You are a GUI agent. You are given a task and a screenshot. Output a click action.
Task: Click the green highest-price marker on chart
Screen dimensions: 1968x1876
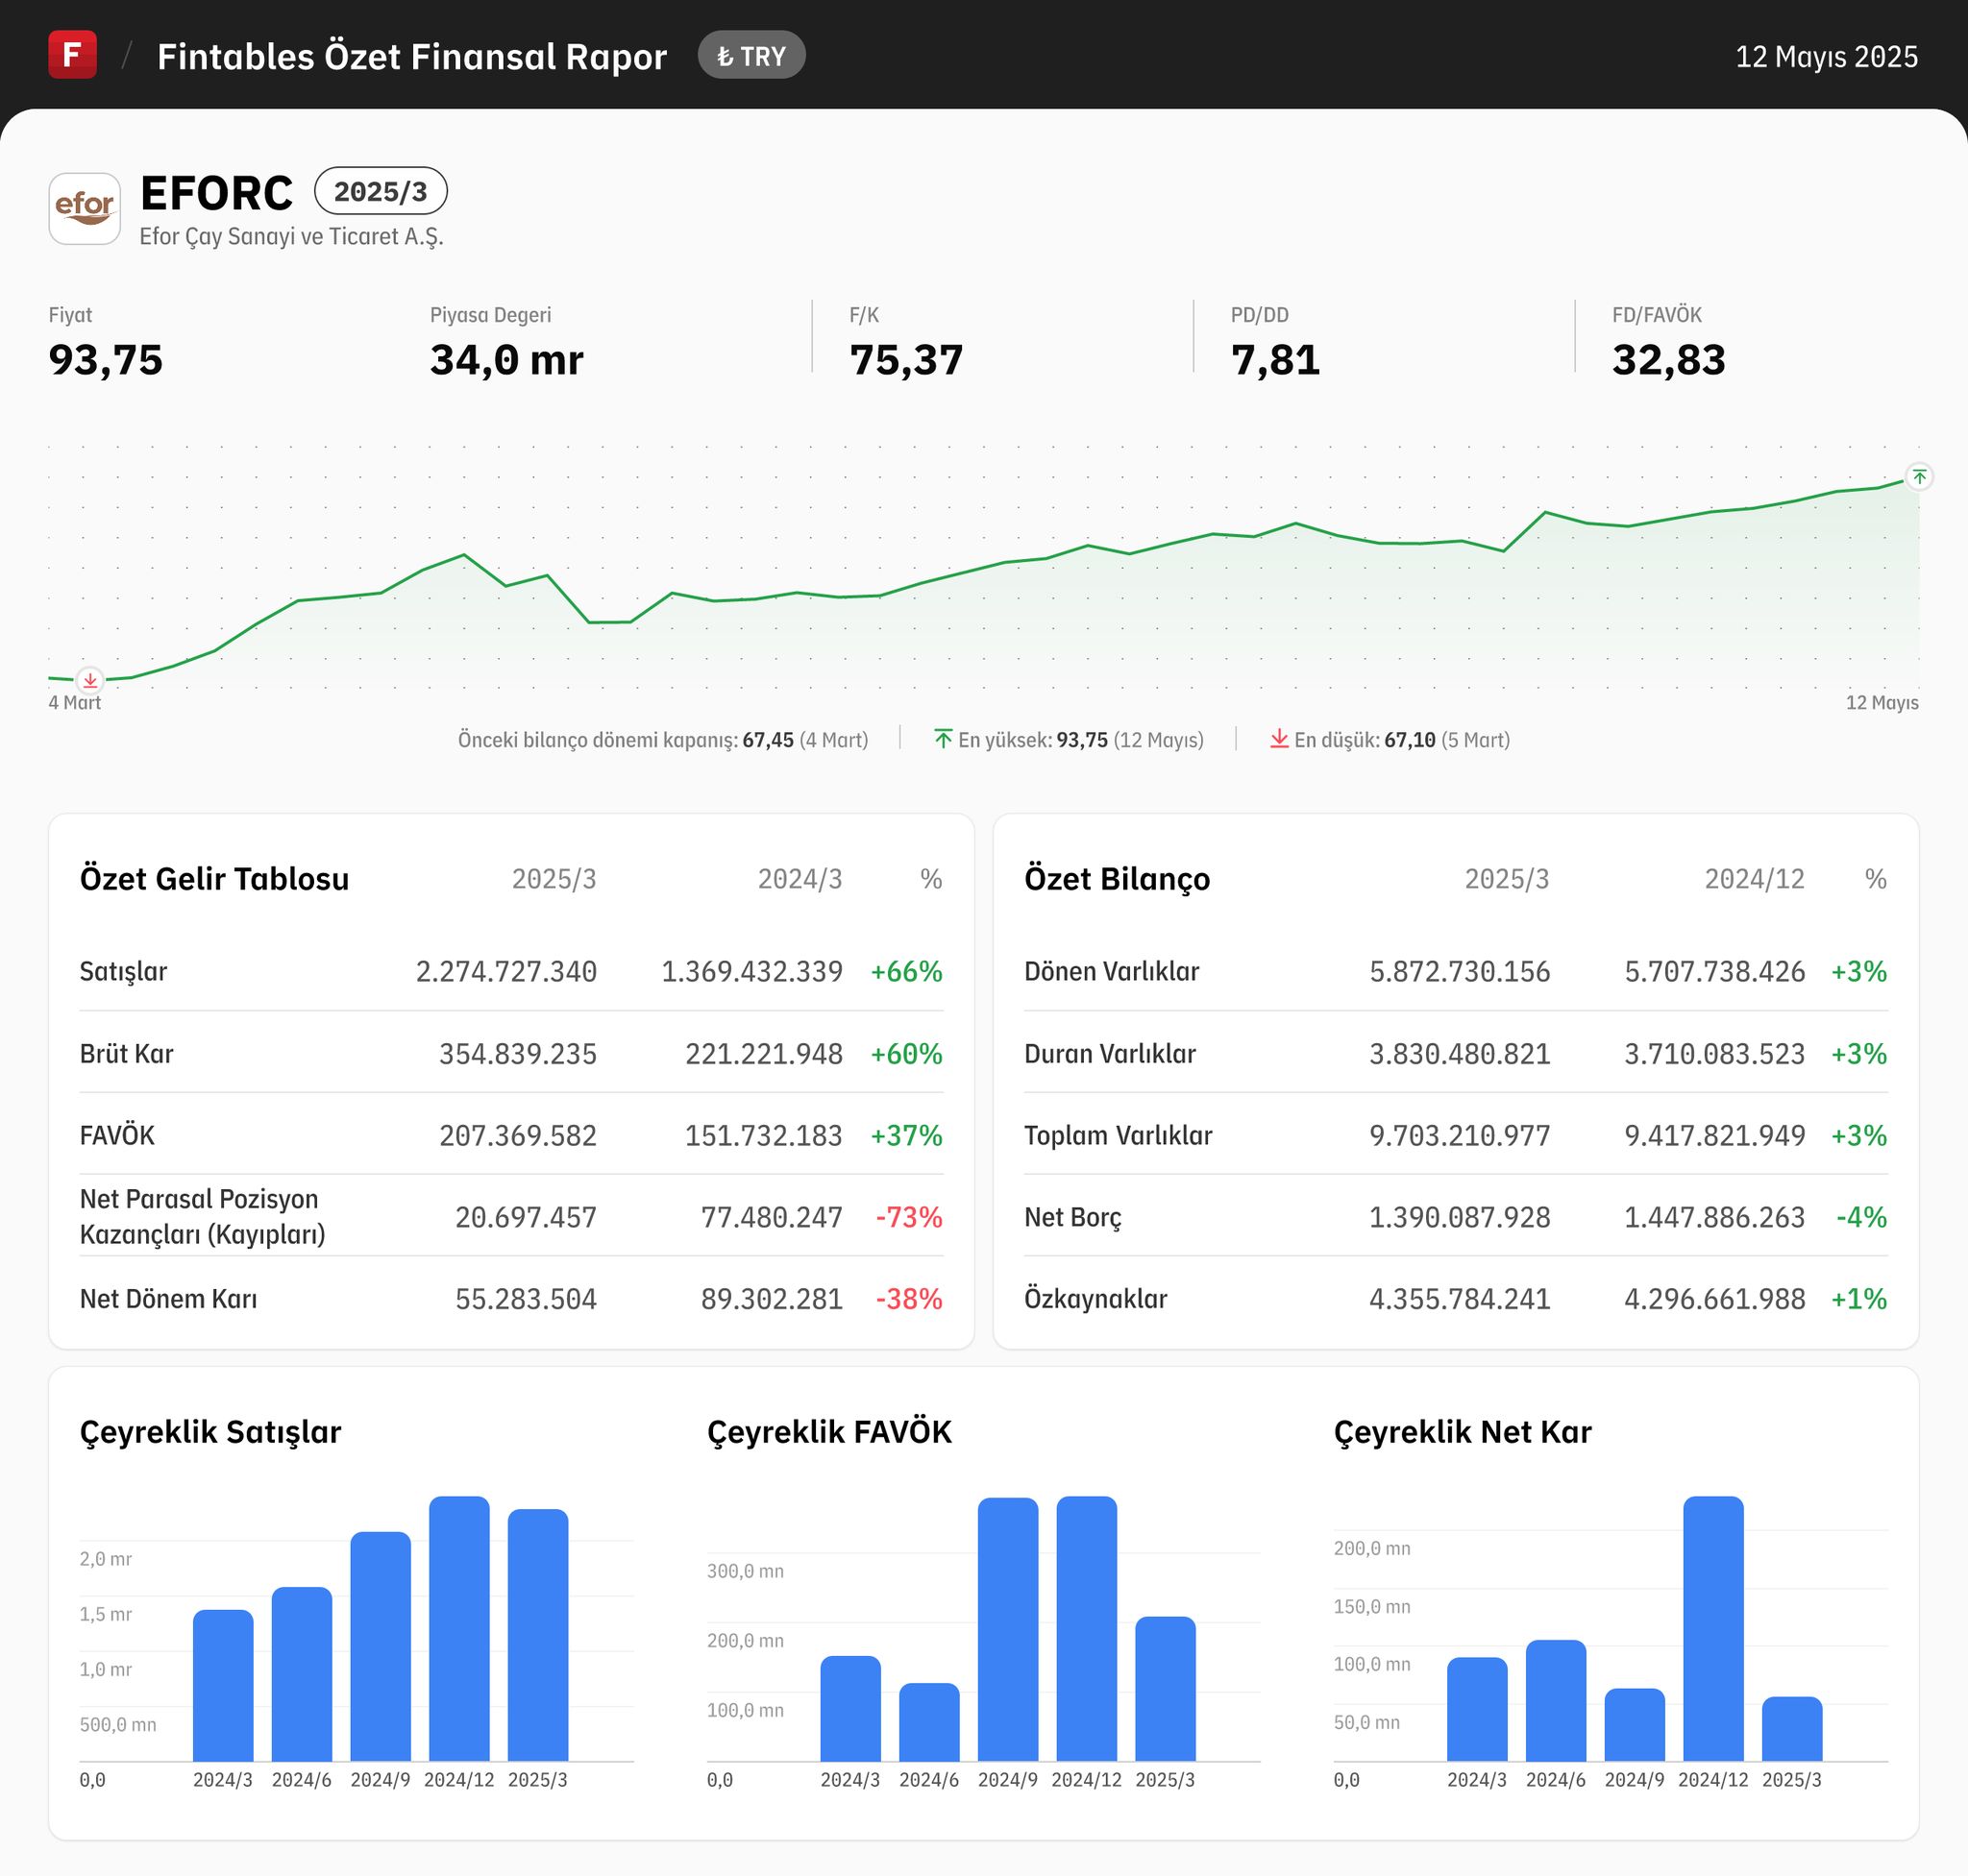click(x=1918, y=477)
